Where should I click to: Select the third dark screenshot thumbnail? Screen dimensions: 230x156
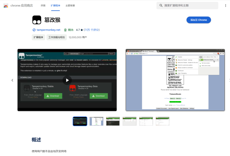click(113, 121)
